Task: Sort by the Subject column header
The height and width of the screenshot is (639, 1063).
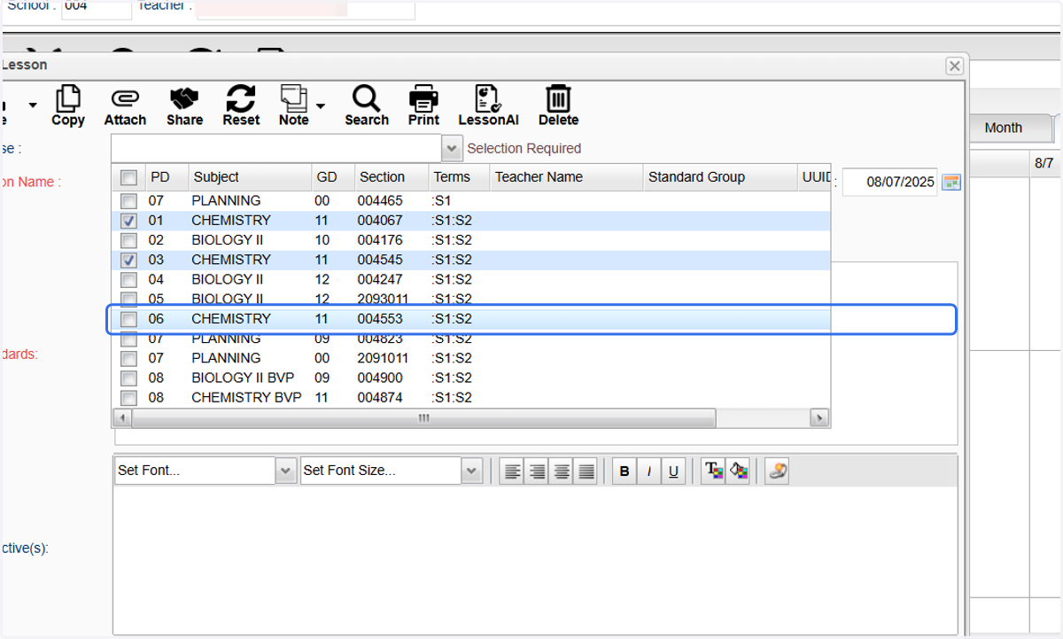Action: point(250,177)
